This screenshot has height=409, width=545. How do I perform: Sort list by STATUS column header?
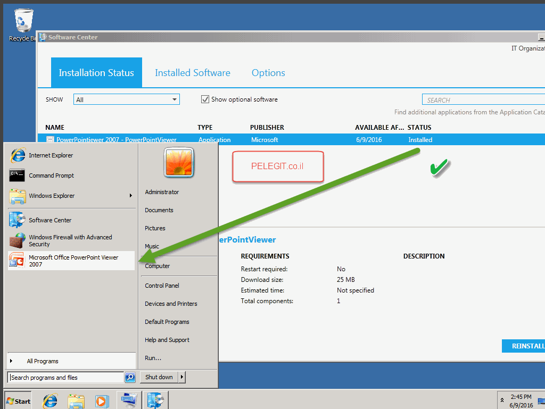[419, 128]
